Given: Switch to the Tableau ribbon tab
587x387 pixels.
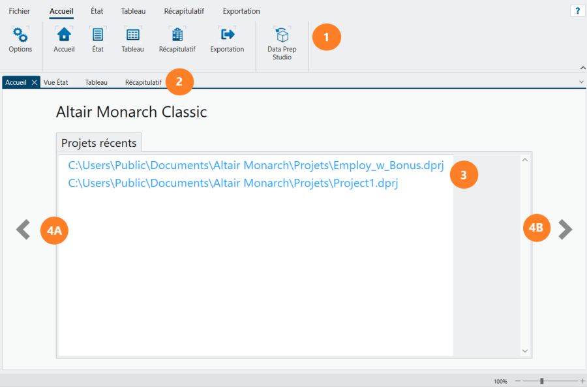Looking at the screenshot, I should tap(133, 11).
